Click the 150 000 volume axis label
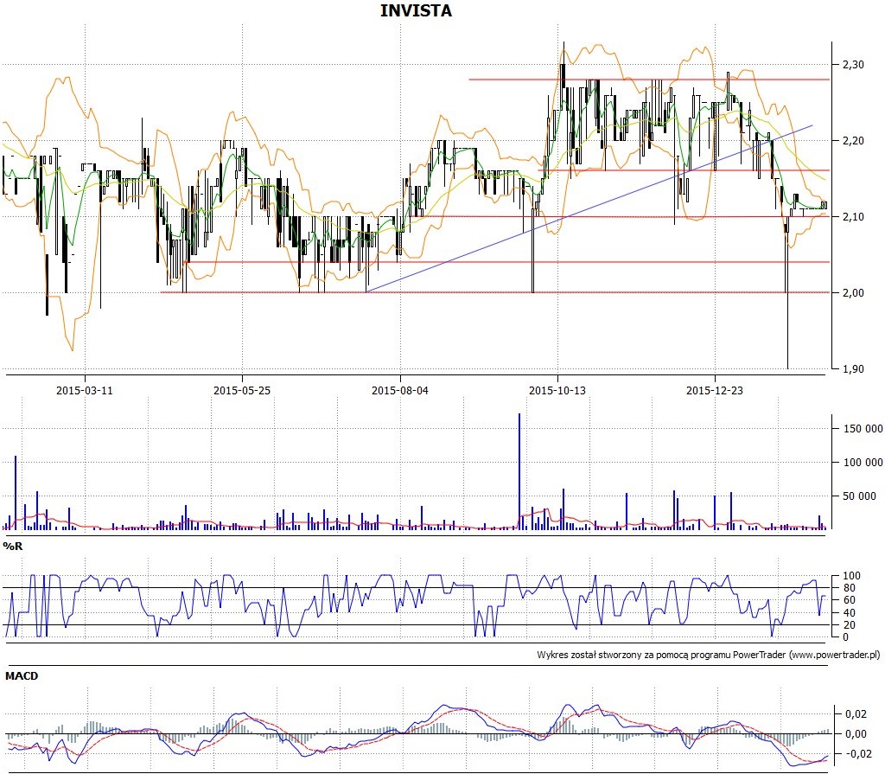Screen dimensions: 885x774 pyautogui.click(x=863, y=429)
